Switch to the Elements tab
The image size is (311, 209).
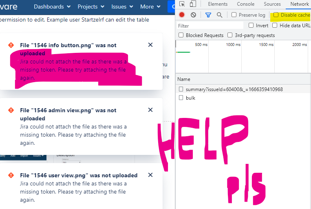point(218,4)
